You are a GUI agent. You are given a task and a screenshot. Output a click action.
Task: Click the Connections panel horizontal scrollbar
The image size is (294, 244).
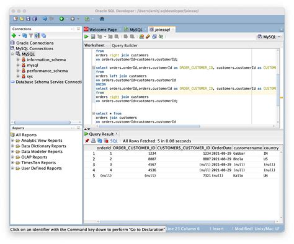click(x=42, y=123)
